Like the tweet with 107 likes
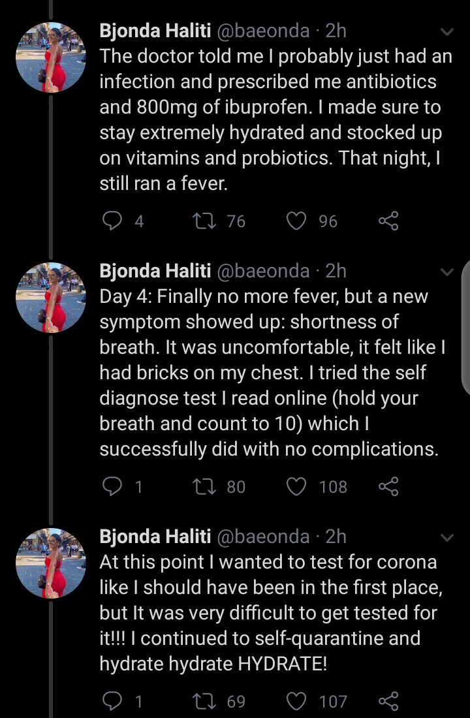Screen dimensions: 470x718 coord(296,701)
